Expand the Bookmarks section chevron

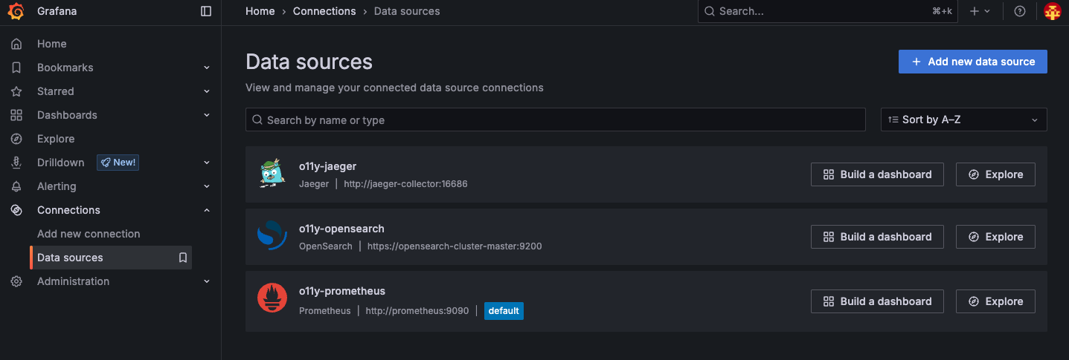tap(207, 68)
